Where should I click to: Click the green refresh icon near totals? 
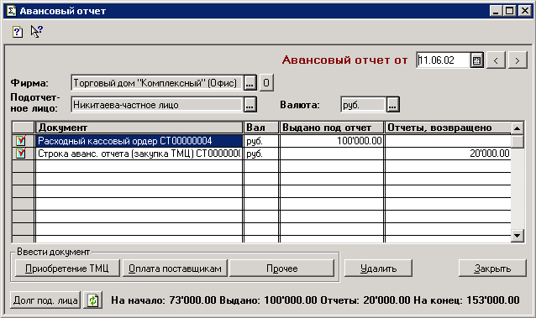93,300
